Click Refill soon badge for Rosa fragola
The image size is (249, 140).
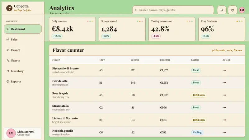coord(199,95)
